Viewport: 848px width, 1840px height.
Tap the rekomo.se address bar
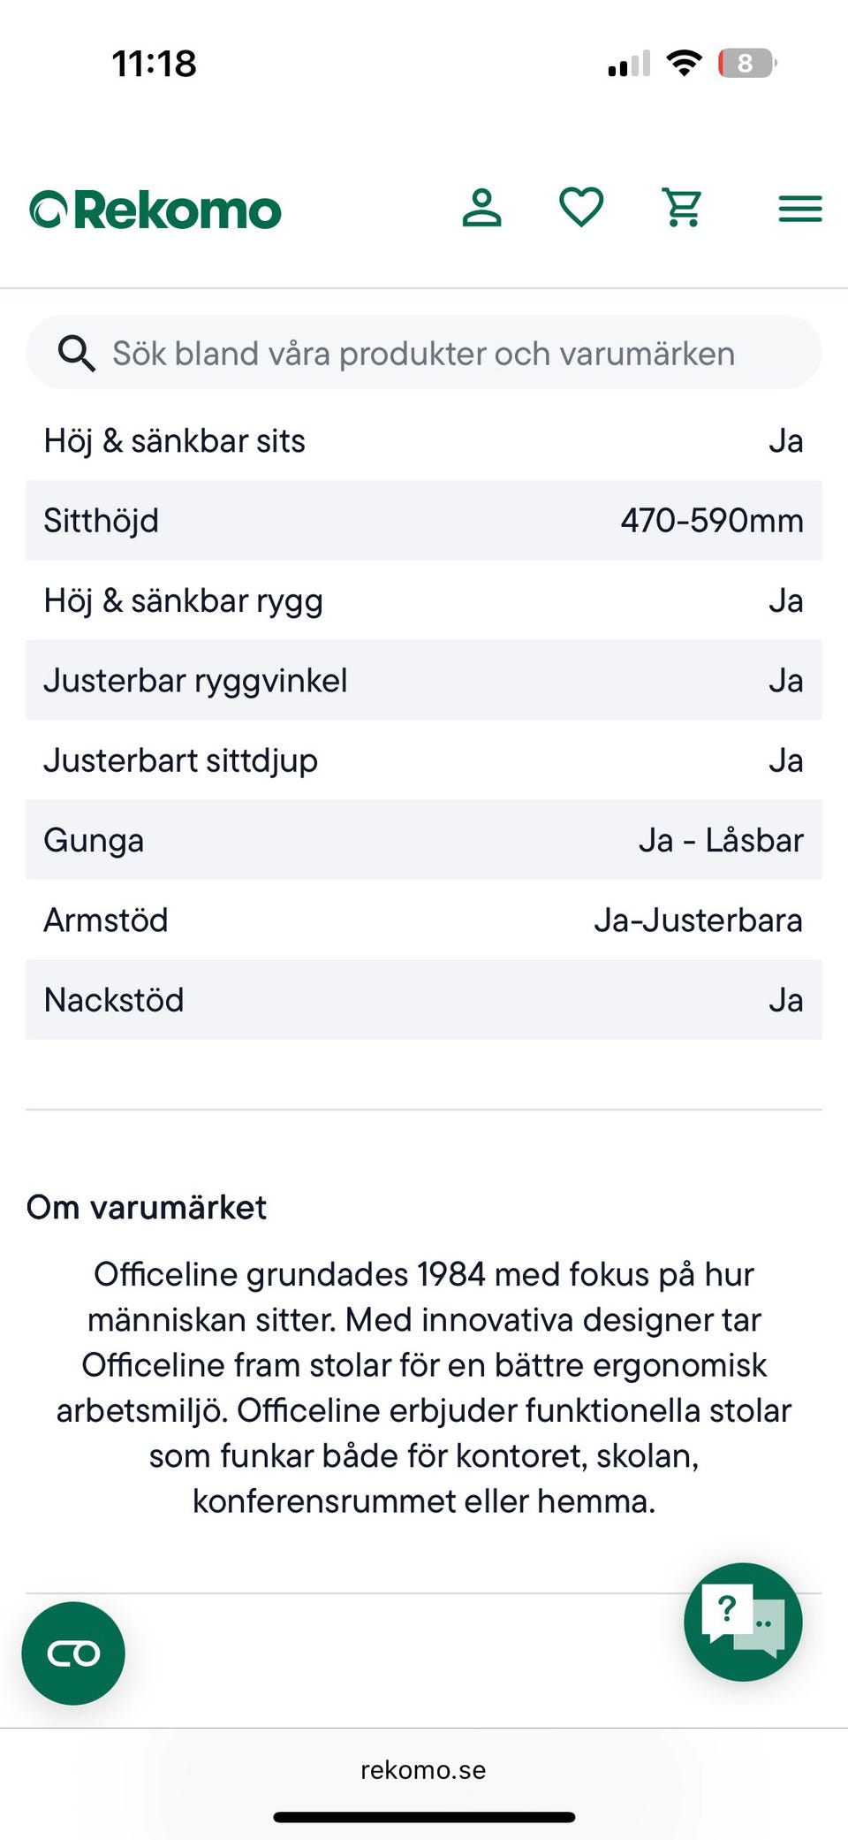coord(423,1770)
